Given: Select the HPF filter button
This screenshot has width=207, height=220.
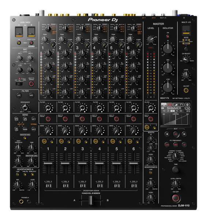Looking at the screenshot, I should coord(31,95).
